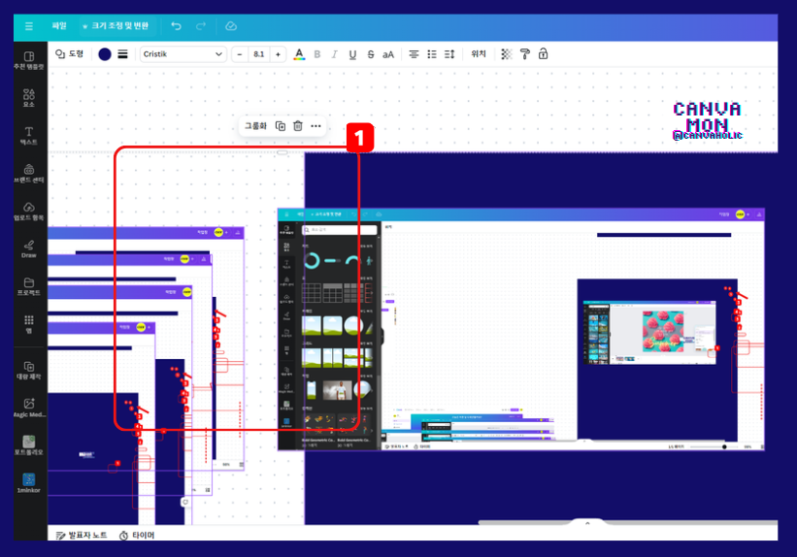Screen dimensions: 797x557
Task: Toggle underline formatting
Action: pyautogui.click(x=352, y=54)
